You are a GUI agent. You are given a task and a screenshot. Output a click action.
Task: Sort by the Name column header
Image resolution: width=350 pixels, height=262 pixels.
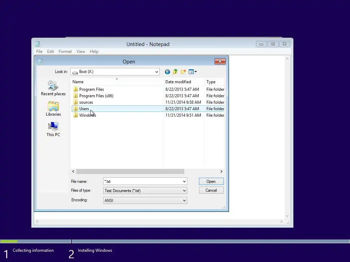pyautogui.click(x=117, y=82)
